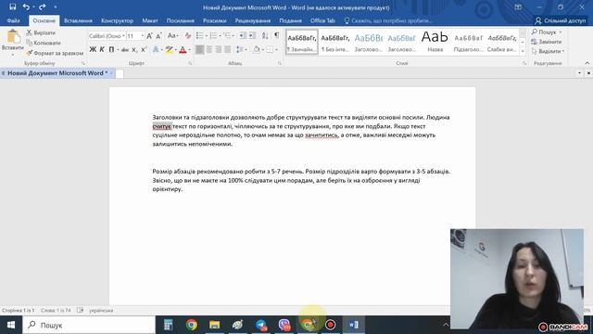Undo the last action

26,6
